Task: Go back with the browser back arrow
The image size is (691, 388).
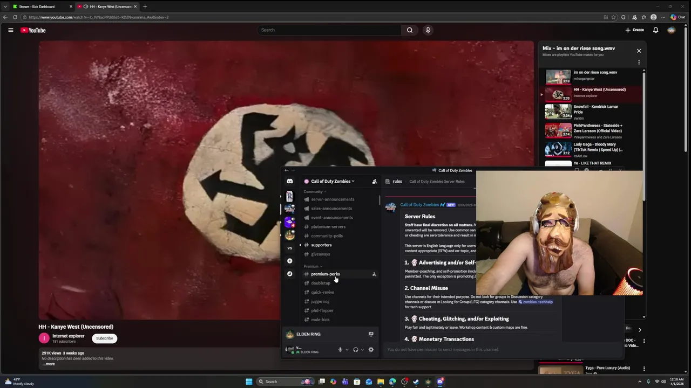Action: tap(5, 17)
